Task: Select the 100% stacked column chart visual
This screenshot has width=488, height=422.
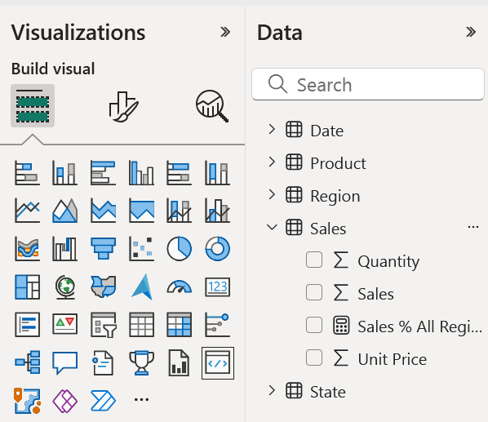Action: (218, 173)
